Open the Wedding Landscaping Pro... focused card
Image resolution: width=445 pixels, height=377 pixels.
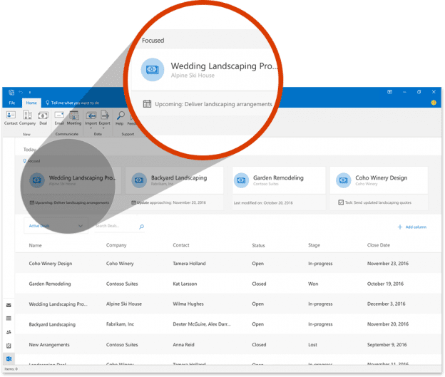coord(72,180)
